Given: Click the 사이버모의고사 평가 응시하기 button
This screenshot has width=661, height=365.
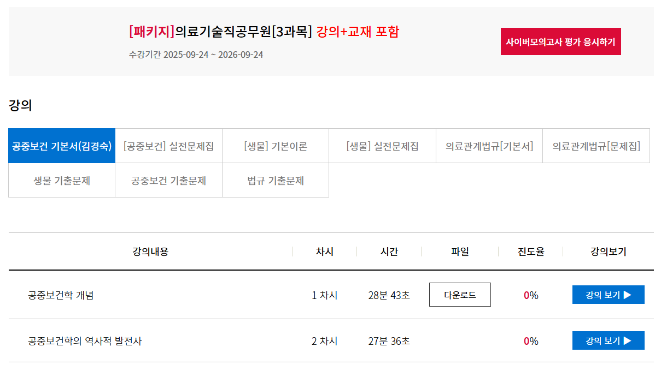Looking at the screenshot, I should [560, 41].
